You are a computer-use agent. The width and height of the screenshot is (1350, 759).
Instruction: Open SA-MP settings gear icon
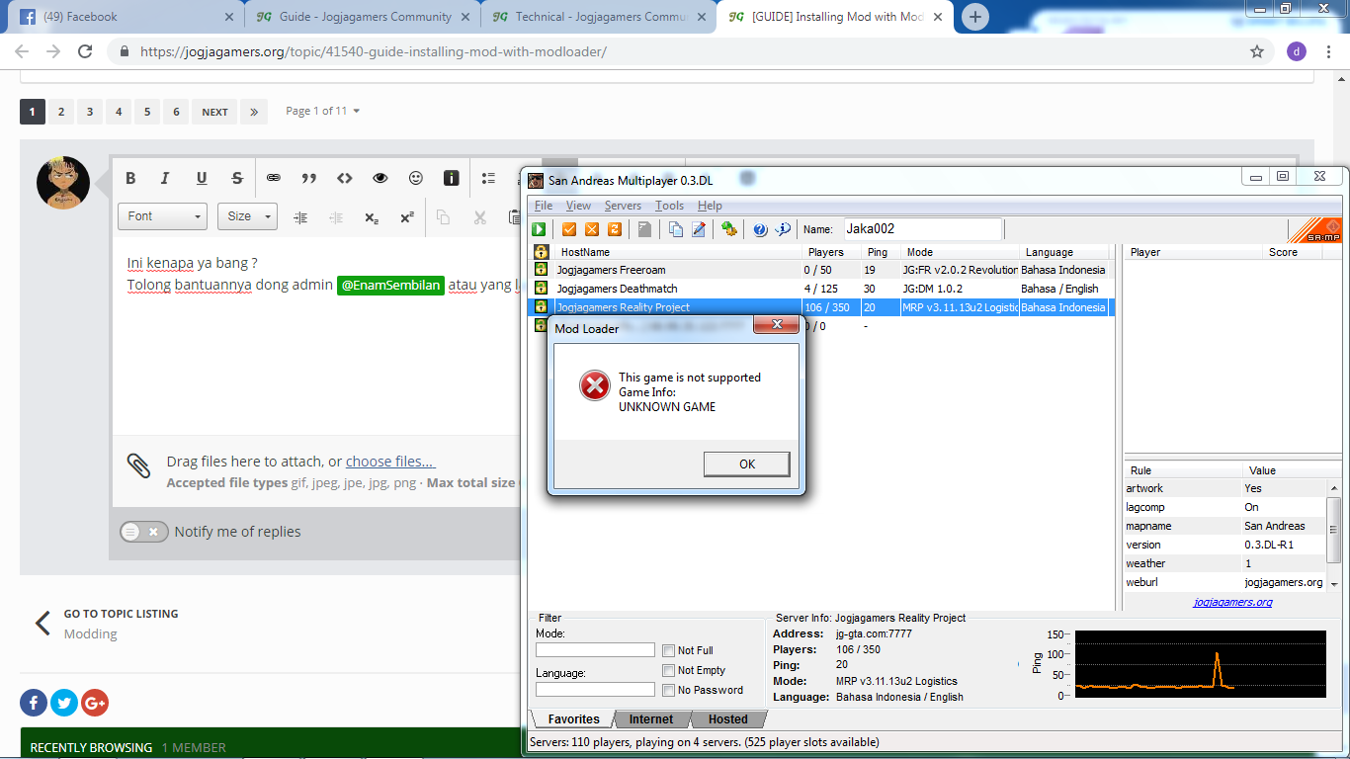(x=729, y=229)
